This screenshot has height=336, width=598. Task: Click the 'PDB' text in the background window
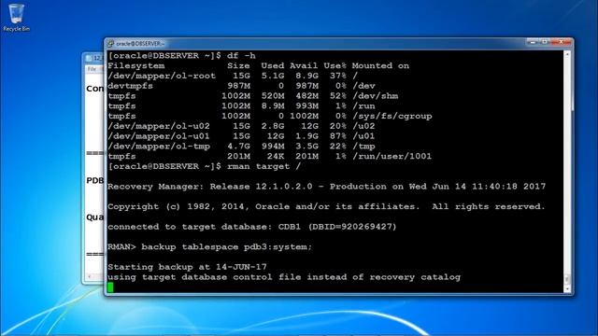95,180
